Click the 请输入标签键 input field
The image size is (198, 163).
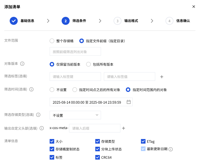click(75, 77)
